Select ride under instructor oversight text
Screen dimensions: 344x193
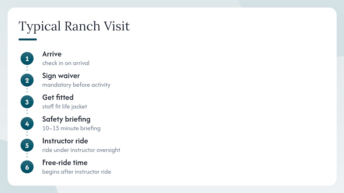(81, 150)
